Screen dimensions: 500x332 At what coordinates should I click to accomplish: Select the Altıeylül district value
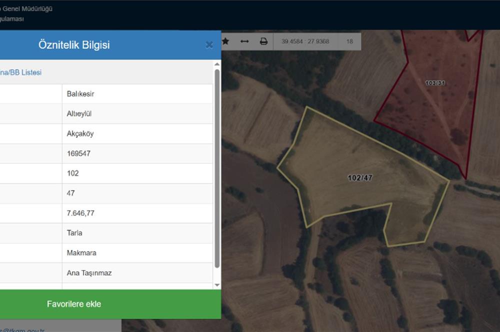pos(79,114)
